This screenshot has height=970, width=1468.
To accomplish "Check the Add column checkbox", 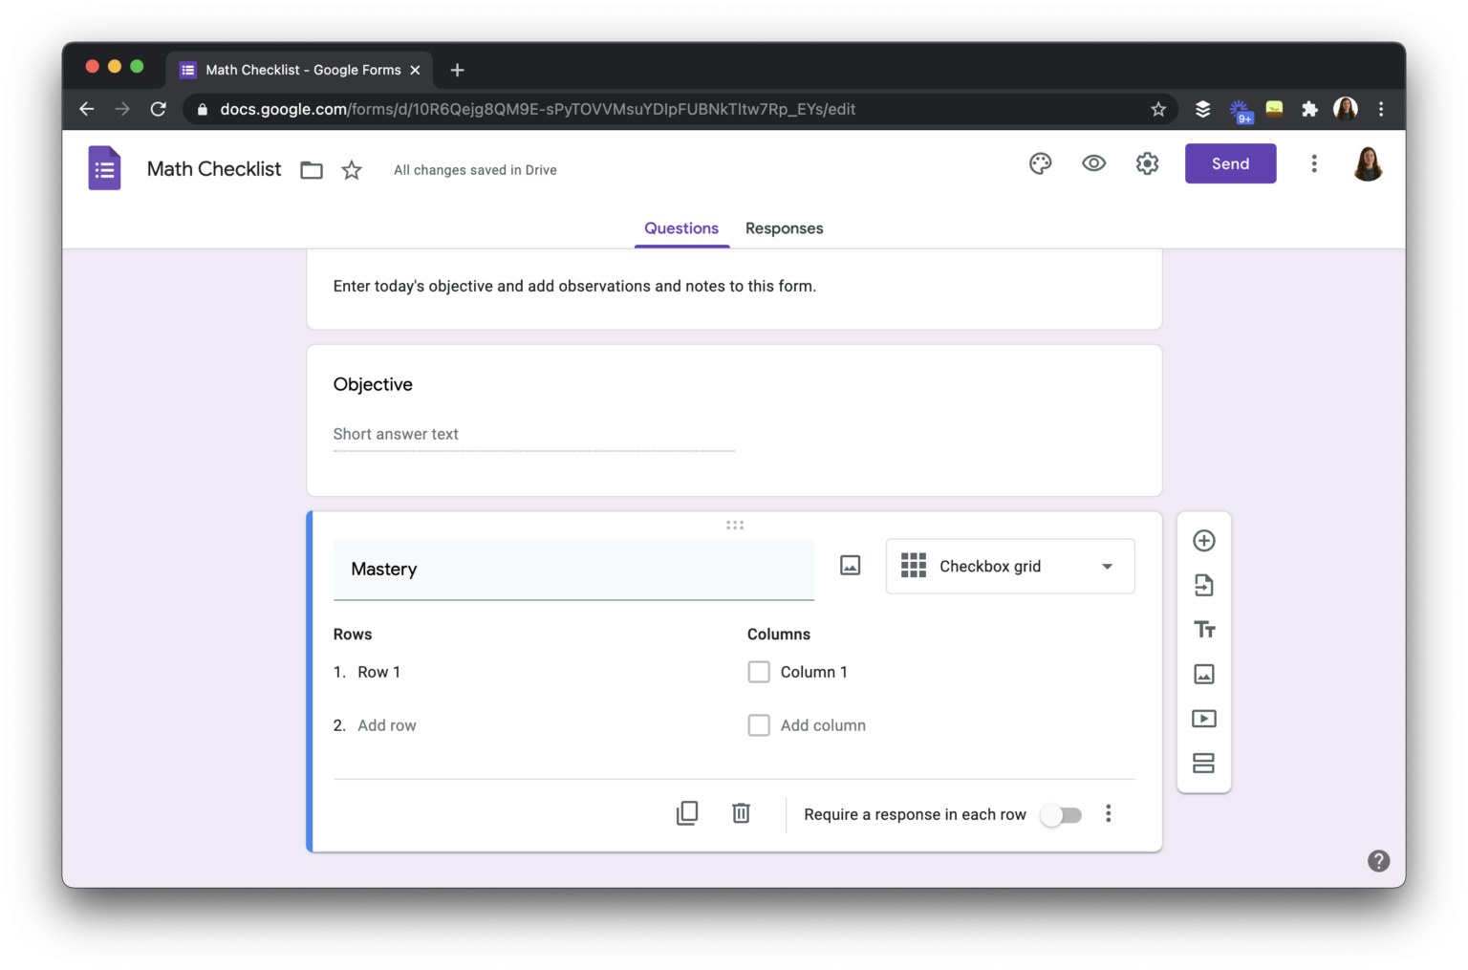I will tap(758, 724).
